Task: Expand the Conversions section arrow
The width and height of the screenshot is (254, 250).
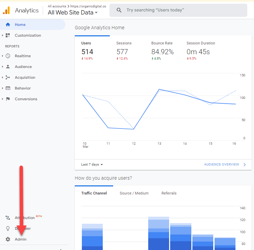Action: click(3, 99)
